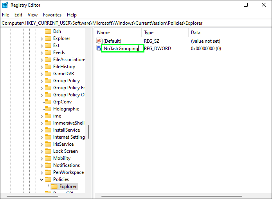Expand the Lock Screen key
The image size is (272, 199).
pyautogui.click(x=41, y=151)
